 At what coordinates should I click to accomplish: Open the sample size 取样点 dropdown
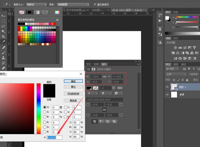point(36,5)
